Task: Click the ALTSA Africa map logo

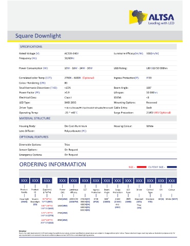Action: coord(138,17)
